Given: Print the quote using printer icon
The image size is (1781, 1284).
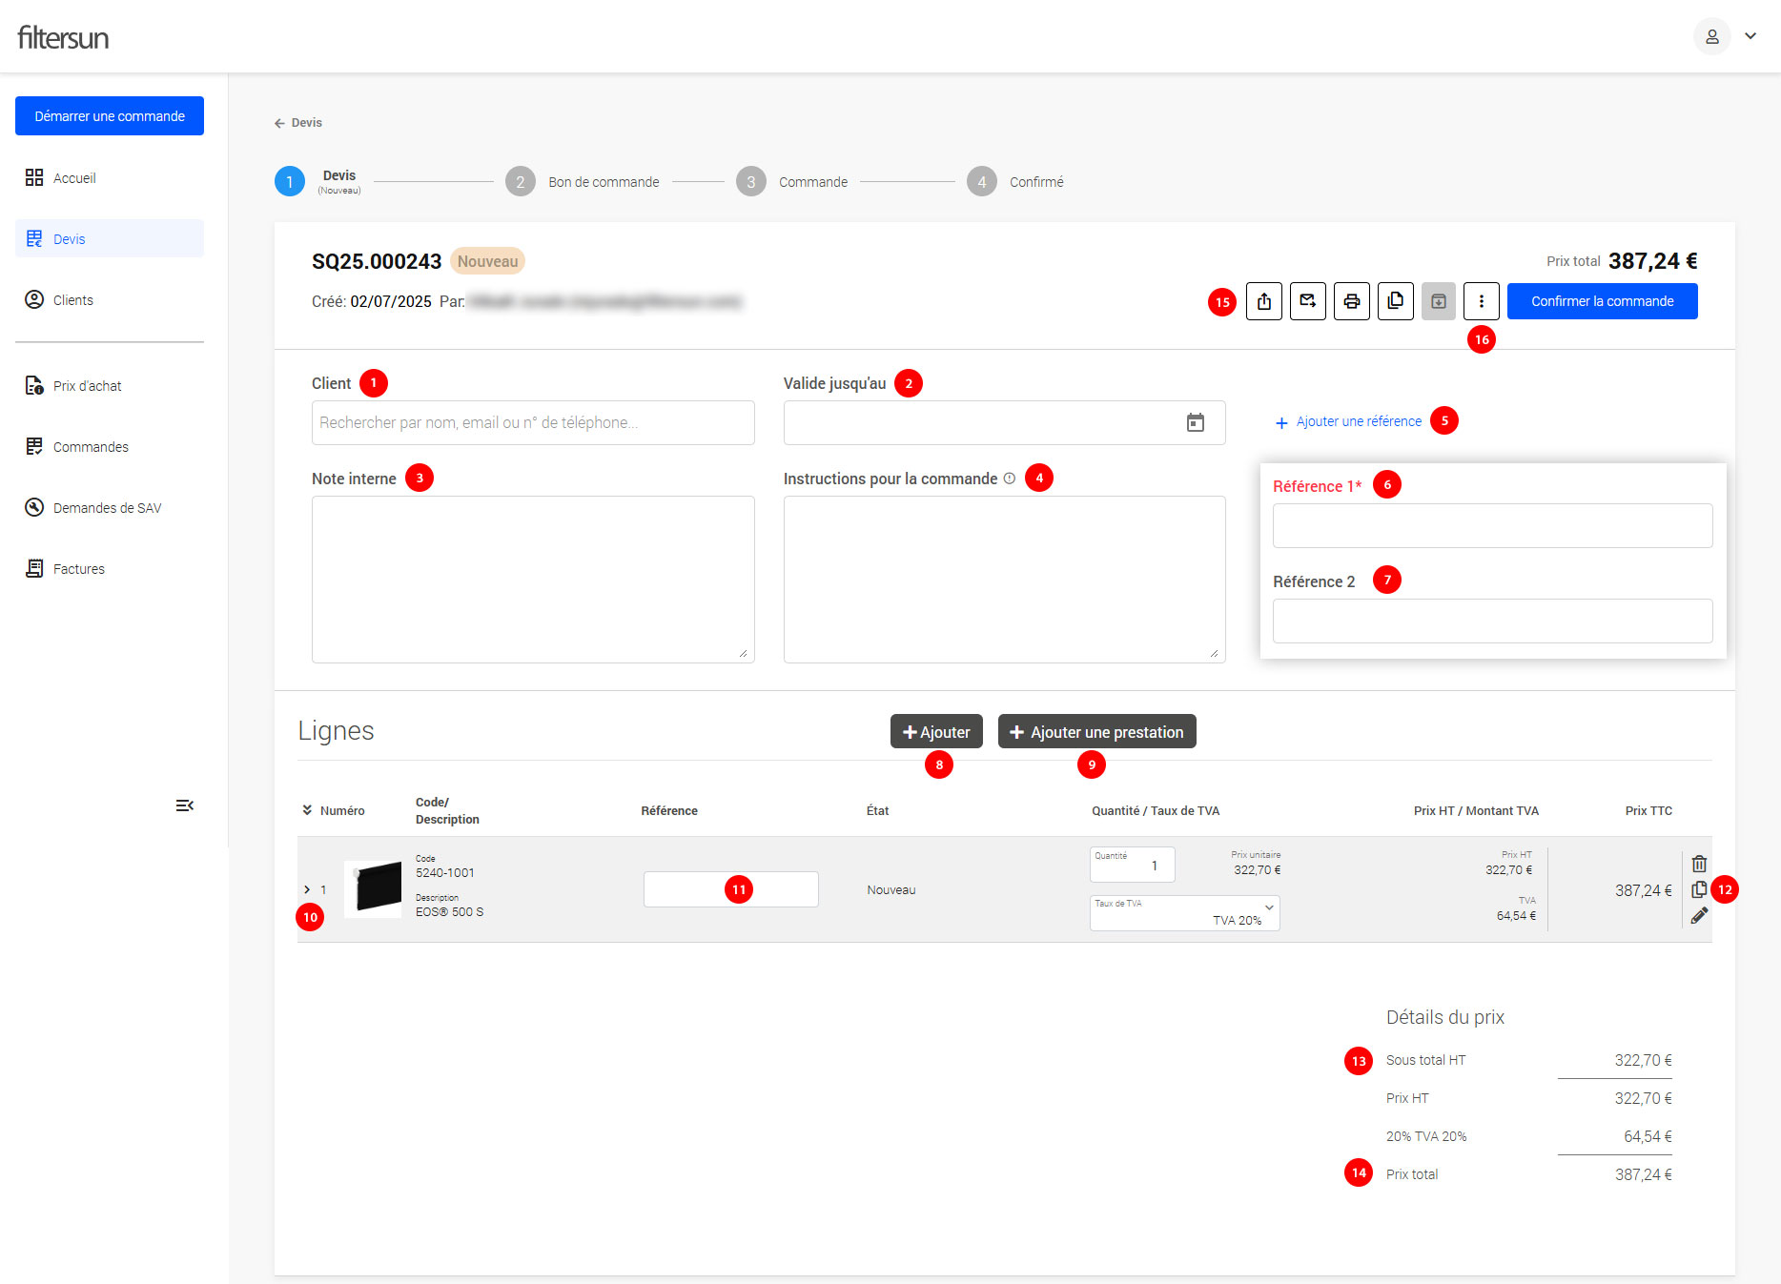Looking at the screenshot, I should [x=1351, y=301].
